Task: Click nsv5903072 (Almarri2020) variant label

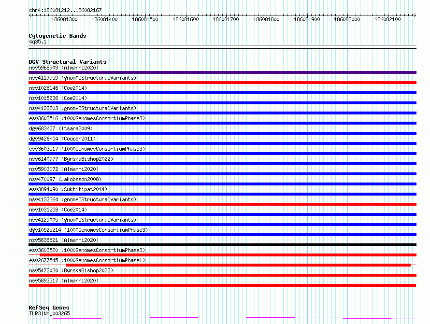Action: point(64,169)
